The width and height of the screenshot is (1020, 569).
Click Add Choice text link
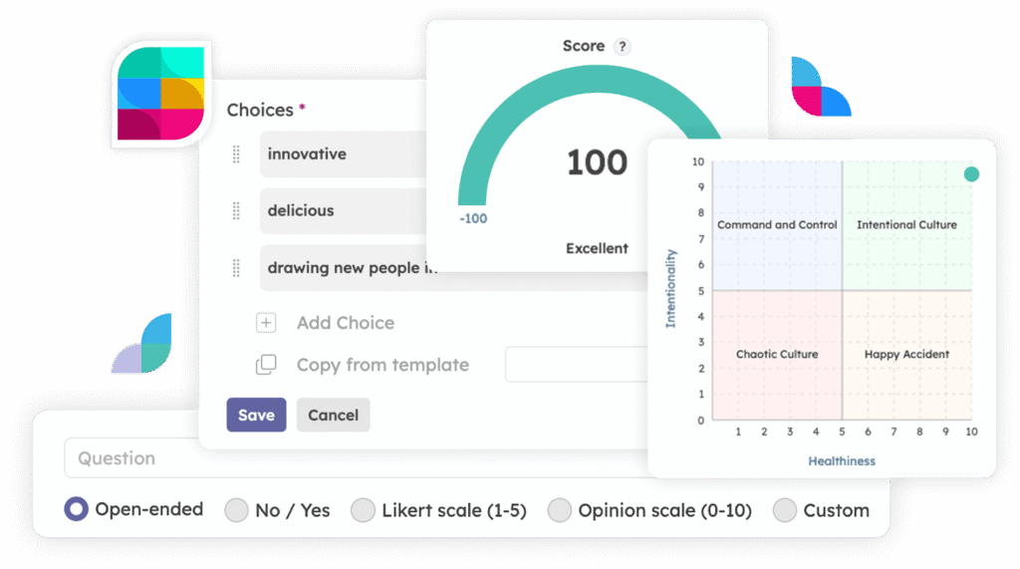click(346, 323)
